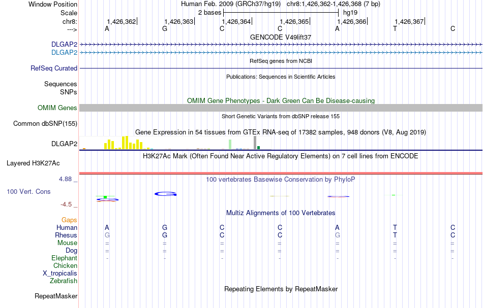Click the Elephant species label

point(65,258)
